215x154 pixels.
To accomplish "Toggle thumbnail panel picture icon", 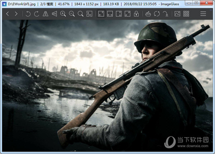I will tap(177, 14).
